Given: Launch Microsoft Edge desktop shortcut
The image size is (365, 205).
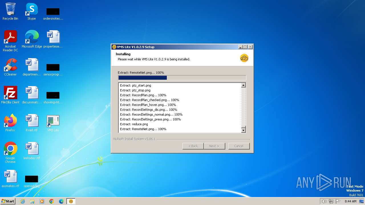Looking at the screenshot, I should pos(32,39).
